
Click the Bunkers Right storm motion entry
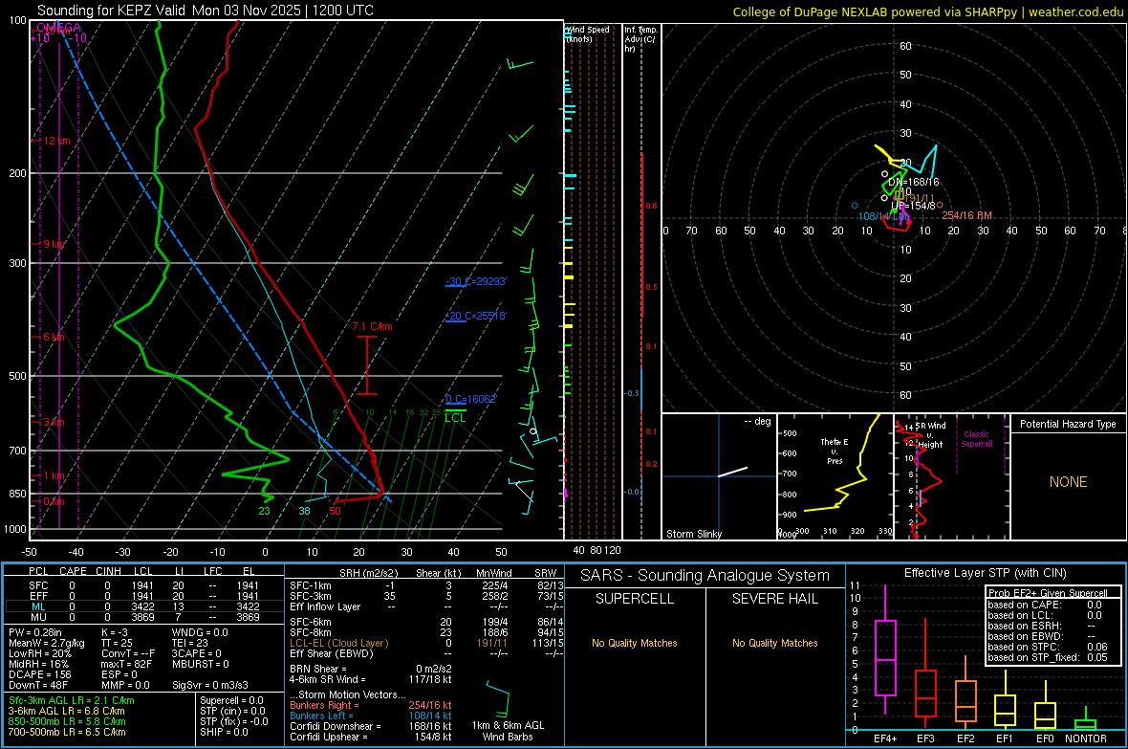point(371,705)
